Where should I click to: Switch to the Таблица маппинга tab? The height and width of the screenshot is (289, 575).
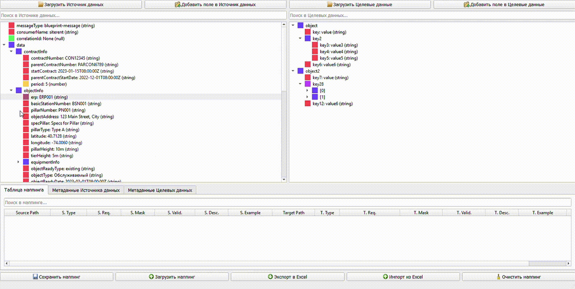(24, 190)
